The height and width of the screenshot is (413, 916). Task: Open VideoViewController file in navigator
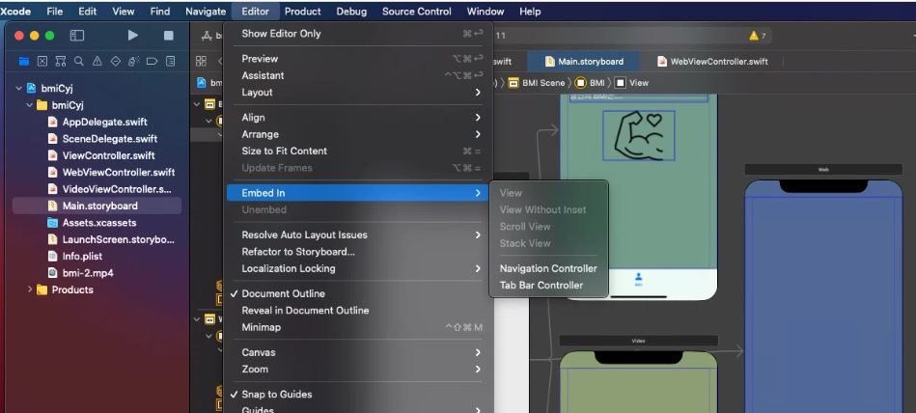[x=117, y=189]
